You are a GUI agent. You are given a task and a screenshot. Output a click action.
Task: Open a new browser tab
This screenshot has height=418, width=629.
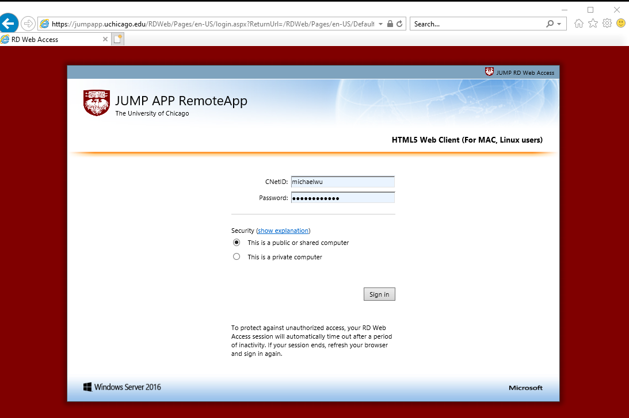[117, 39]
